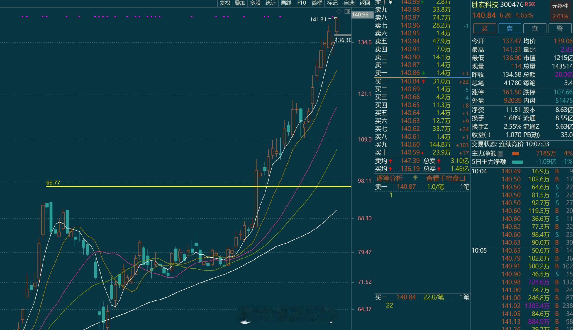The image size is (573, 330).
Task: Click the 卖五 140.94 order row
Action: 422,41
